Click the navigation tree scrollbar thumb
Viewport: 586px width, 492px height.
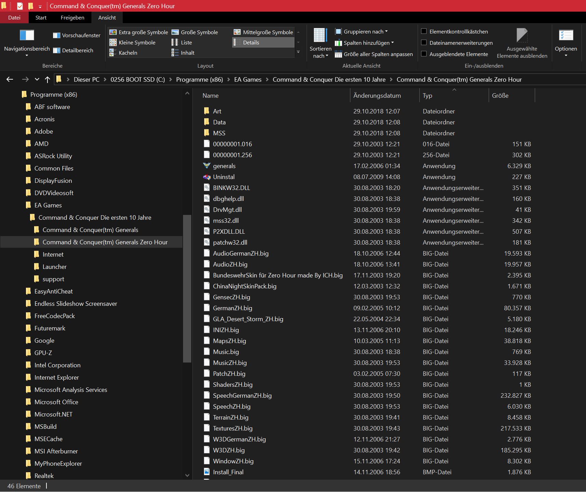point(187,288)
